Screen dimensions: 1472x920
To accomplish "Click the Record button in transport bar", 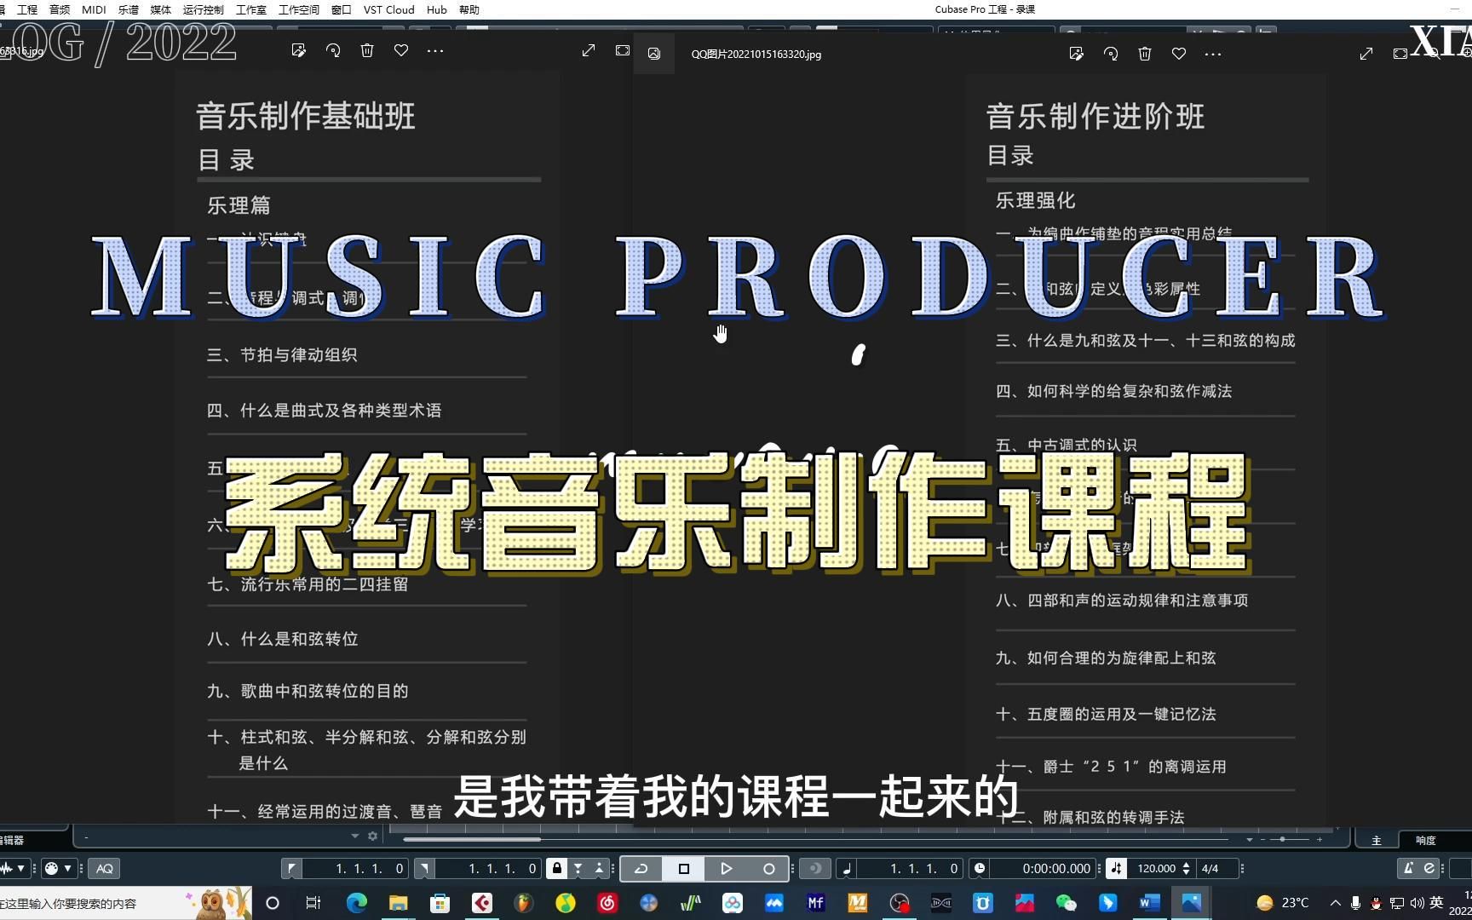I will [x=768, y=868].
